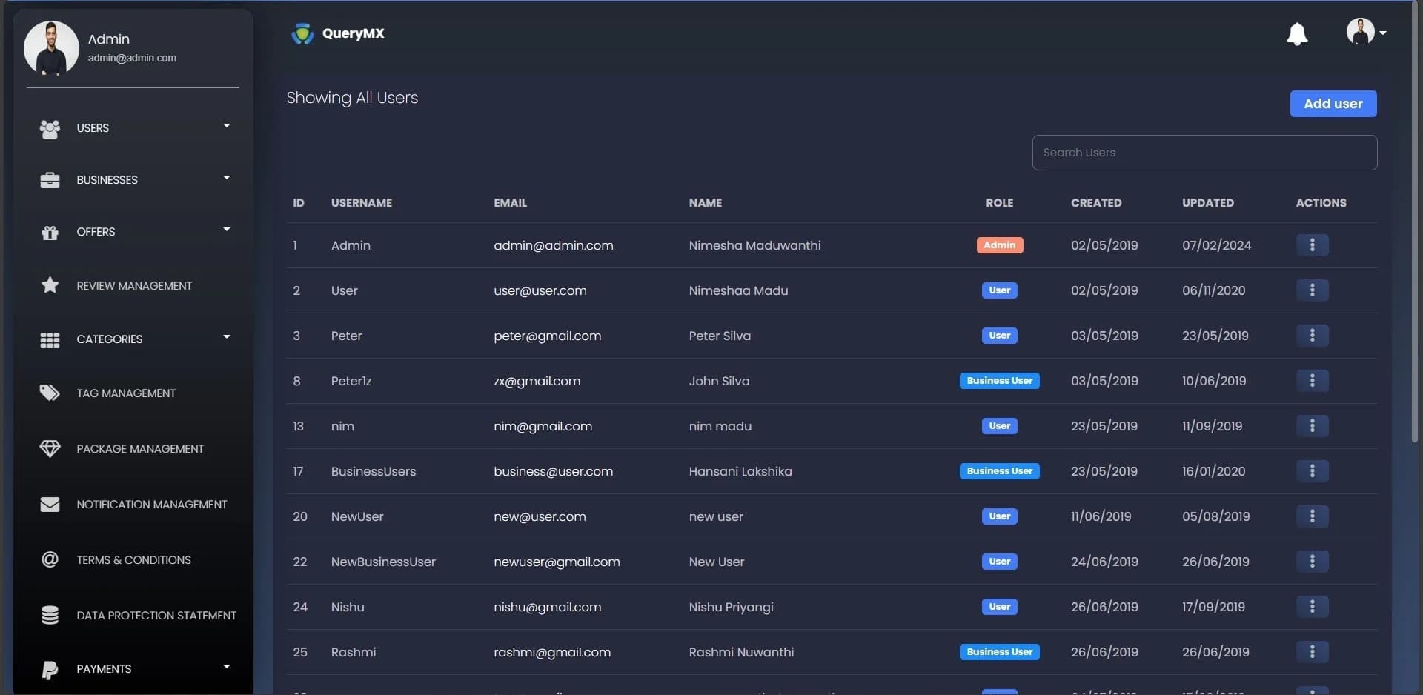The width and height of the screenshot is (1423, 695).
Task: Open Package Management via the diamond icon
Action: (49, 448)
